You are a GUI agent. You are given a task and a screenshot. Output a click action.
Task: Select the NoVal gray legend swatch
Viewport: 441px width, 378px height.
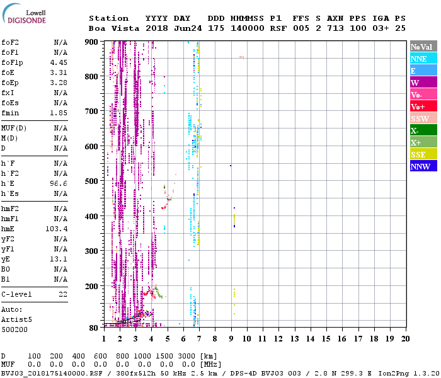point(423,47)
